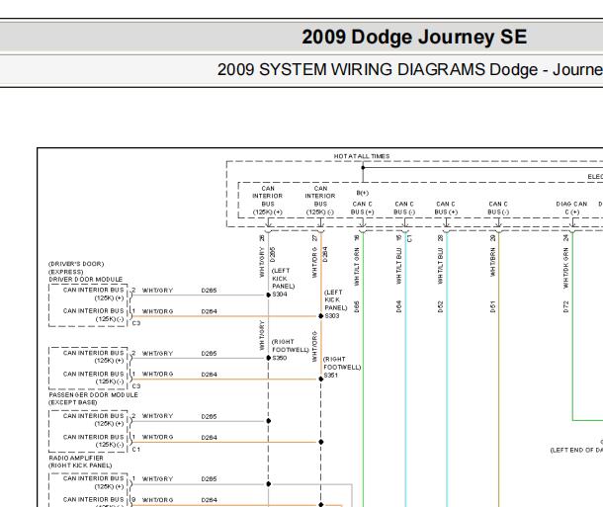Click the 'PASSENGER DOOR MODULE' label
The height and width of the screenshot is (507, 603).
pyautogui.click(x=93, y=394)
